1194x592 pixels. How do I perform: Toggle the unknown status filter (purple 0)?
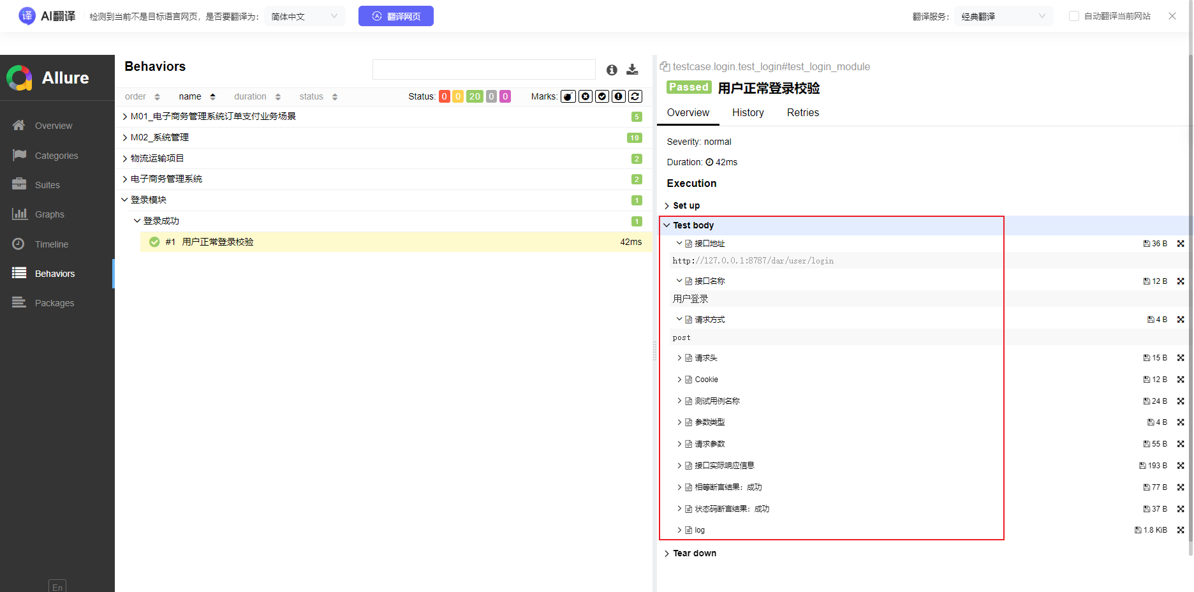(505, 96)
